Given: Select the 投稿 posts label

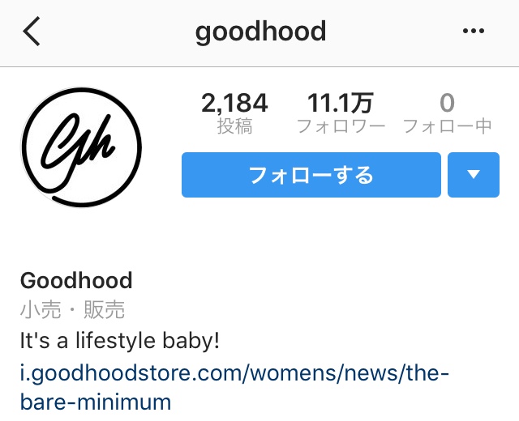Looking at the screenshot, I should pos(234,126).
